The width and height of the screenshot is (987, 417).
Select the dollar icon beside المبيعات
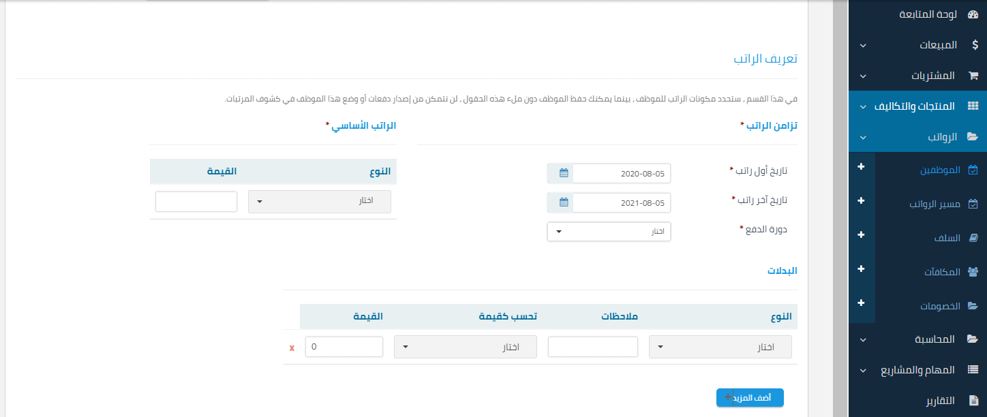(x=974, y=45)
